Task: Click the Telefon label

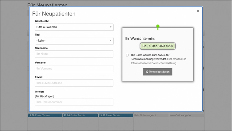Action: (39, 92)
